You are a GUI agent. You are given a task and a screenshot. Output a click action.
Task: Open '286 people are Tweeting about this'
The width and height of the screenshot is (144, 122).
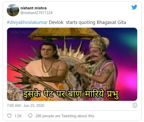[x=65, y=116]
